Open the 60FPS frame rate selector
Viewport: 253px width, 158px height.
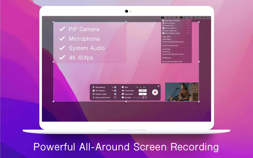[143, 91]
